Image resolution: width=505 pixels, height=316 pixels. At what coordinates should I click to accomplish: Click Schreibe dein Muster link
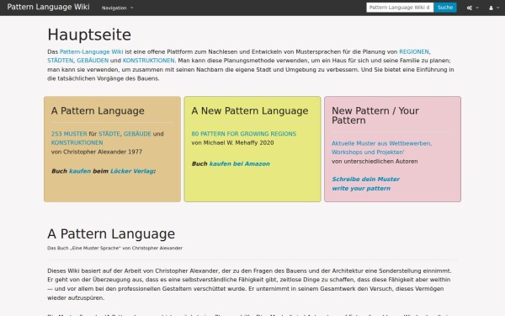coord(366,179)
